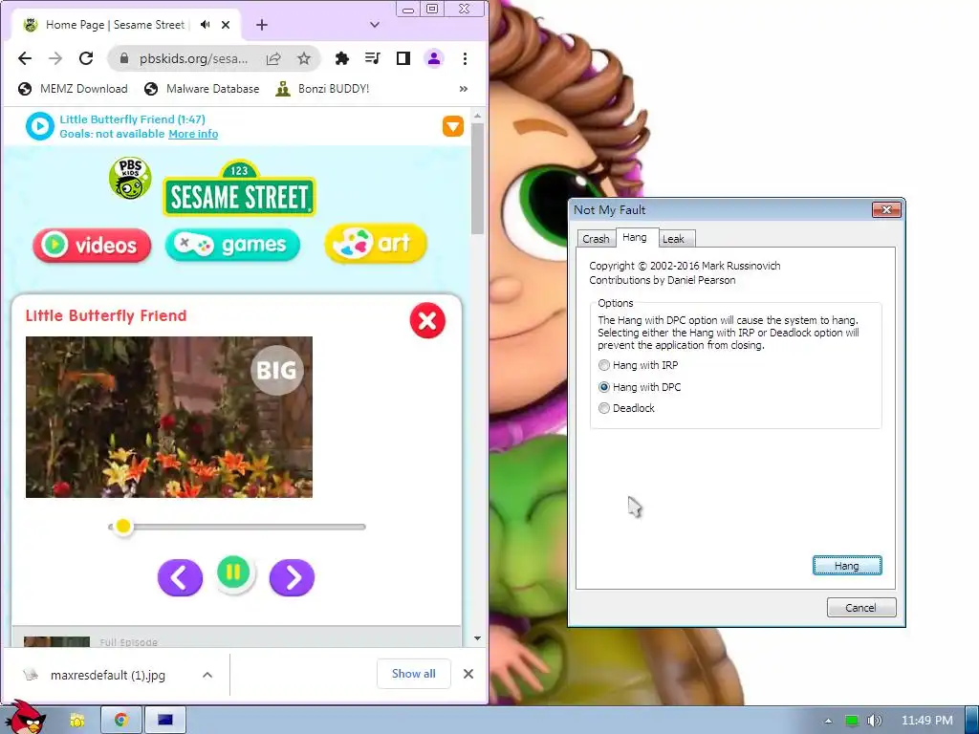The width and height of the screenshot is (979, 734).
Task: Show more bookmarks overflow chevron
Action: [x=464, y=89]
